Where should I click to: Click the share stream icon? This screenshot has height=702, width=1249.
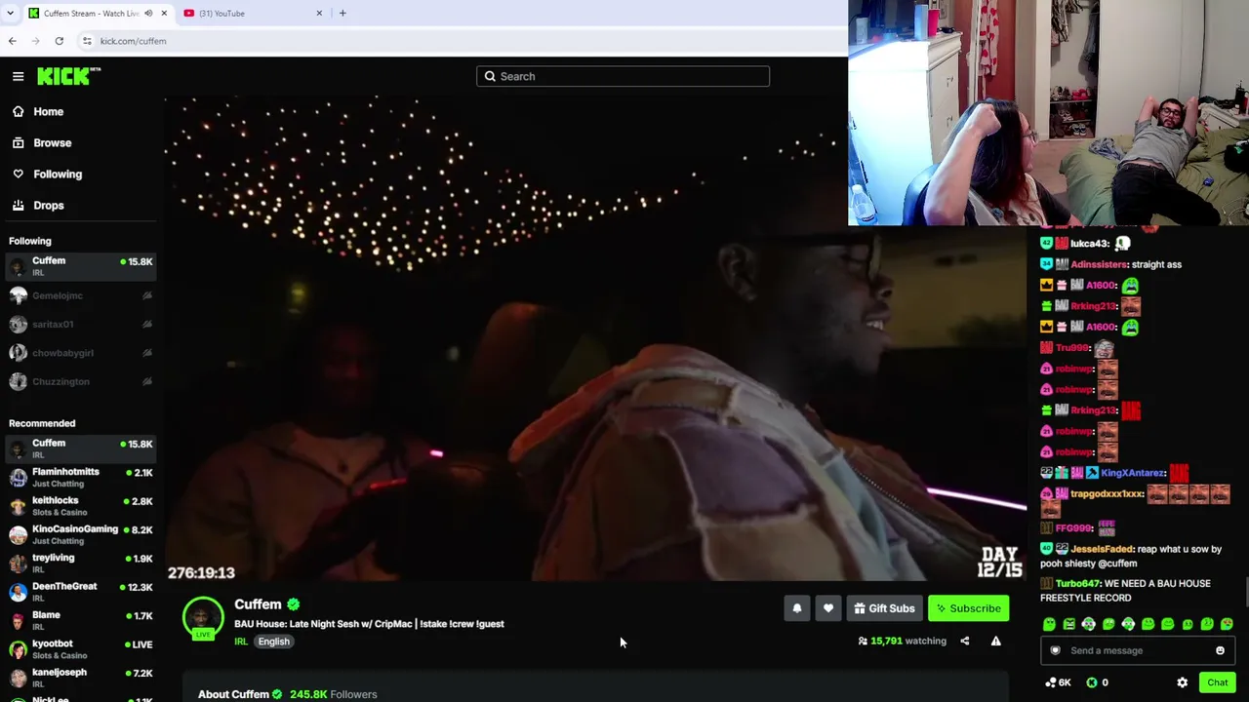(964, 641)
